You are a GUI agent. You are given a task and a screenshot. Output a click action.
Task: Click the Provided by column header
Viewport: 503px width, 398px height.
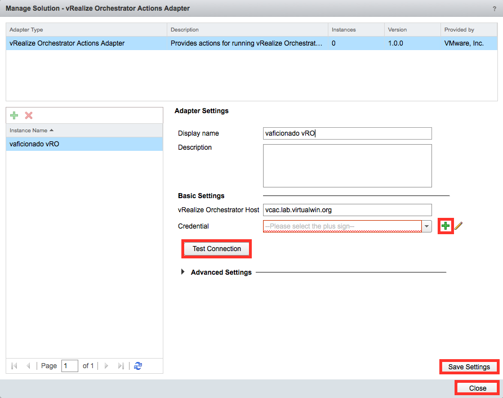[469, 29]
